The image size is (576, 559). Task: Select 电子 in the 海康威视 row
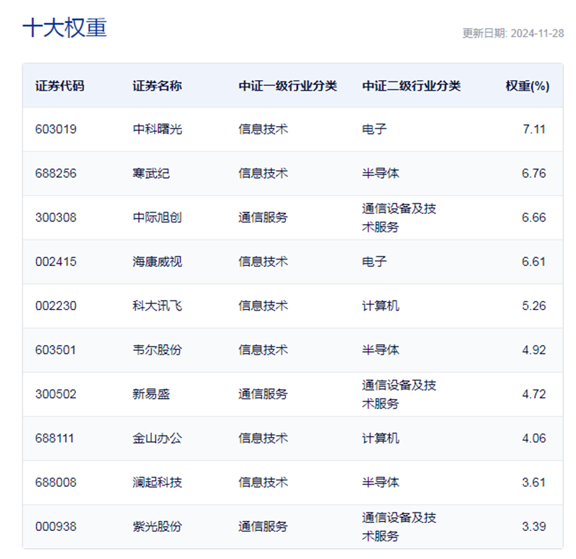click(374, 261)
